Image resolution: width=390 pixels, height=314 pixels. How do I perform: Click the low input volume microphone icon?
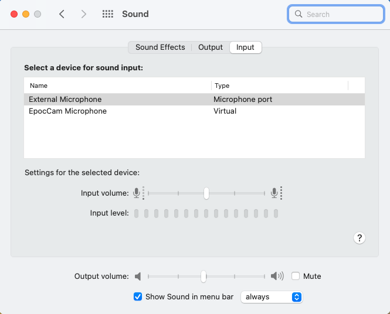pyautogui.click(x=137, y=193)
